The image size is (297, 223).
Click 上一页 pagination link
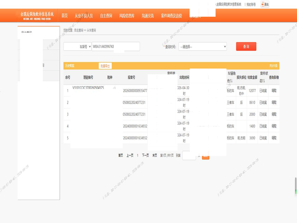pos(130,155)
